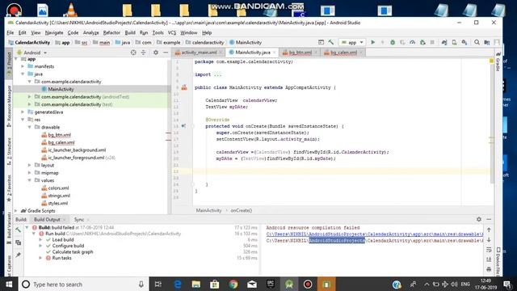Expand the Load build node
517x291 pixels.
click(x=40, y=240)
